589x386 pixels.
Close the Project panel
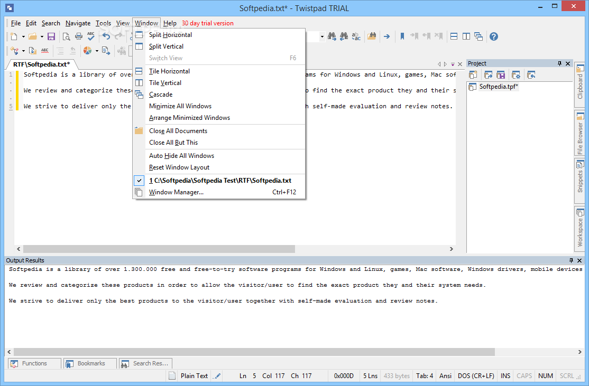(568, 63)
